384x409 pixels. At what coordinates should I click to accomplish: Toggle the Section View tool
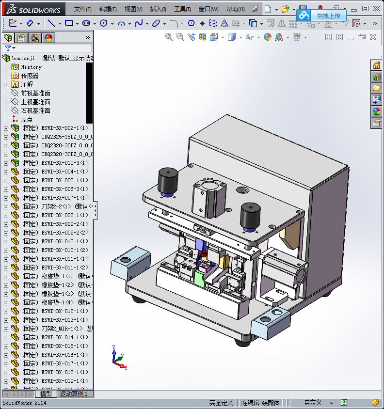click(x=203, y=37)
